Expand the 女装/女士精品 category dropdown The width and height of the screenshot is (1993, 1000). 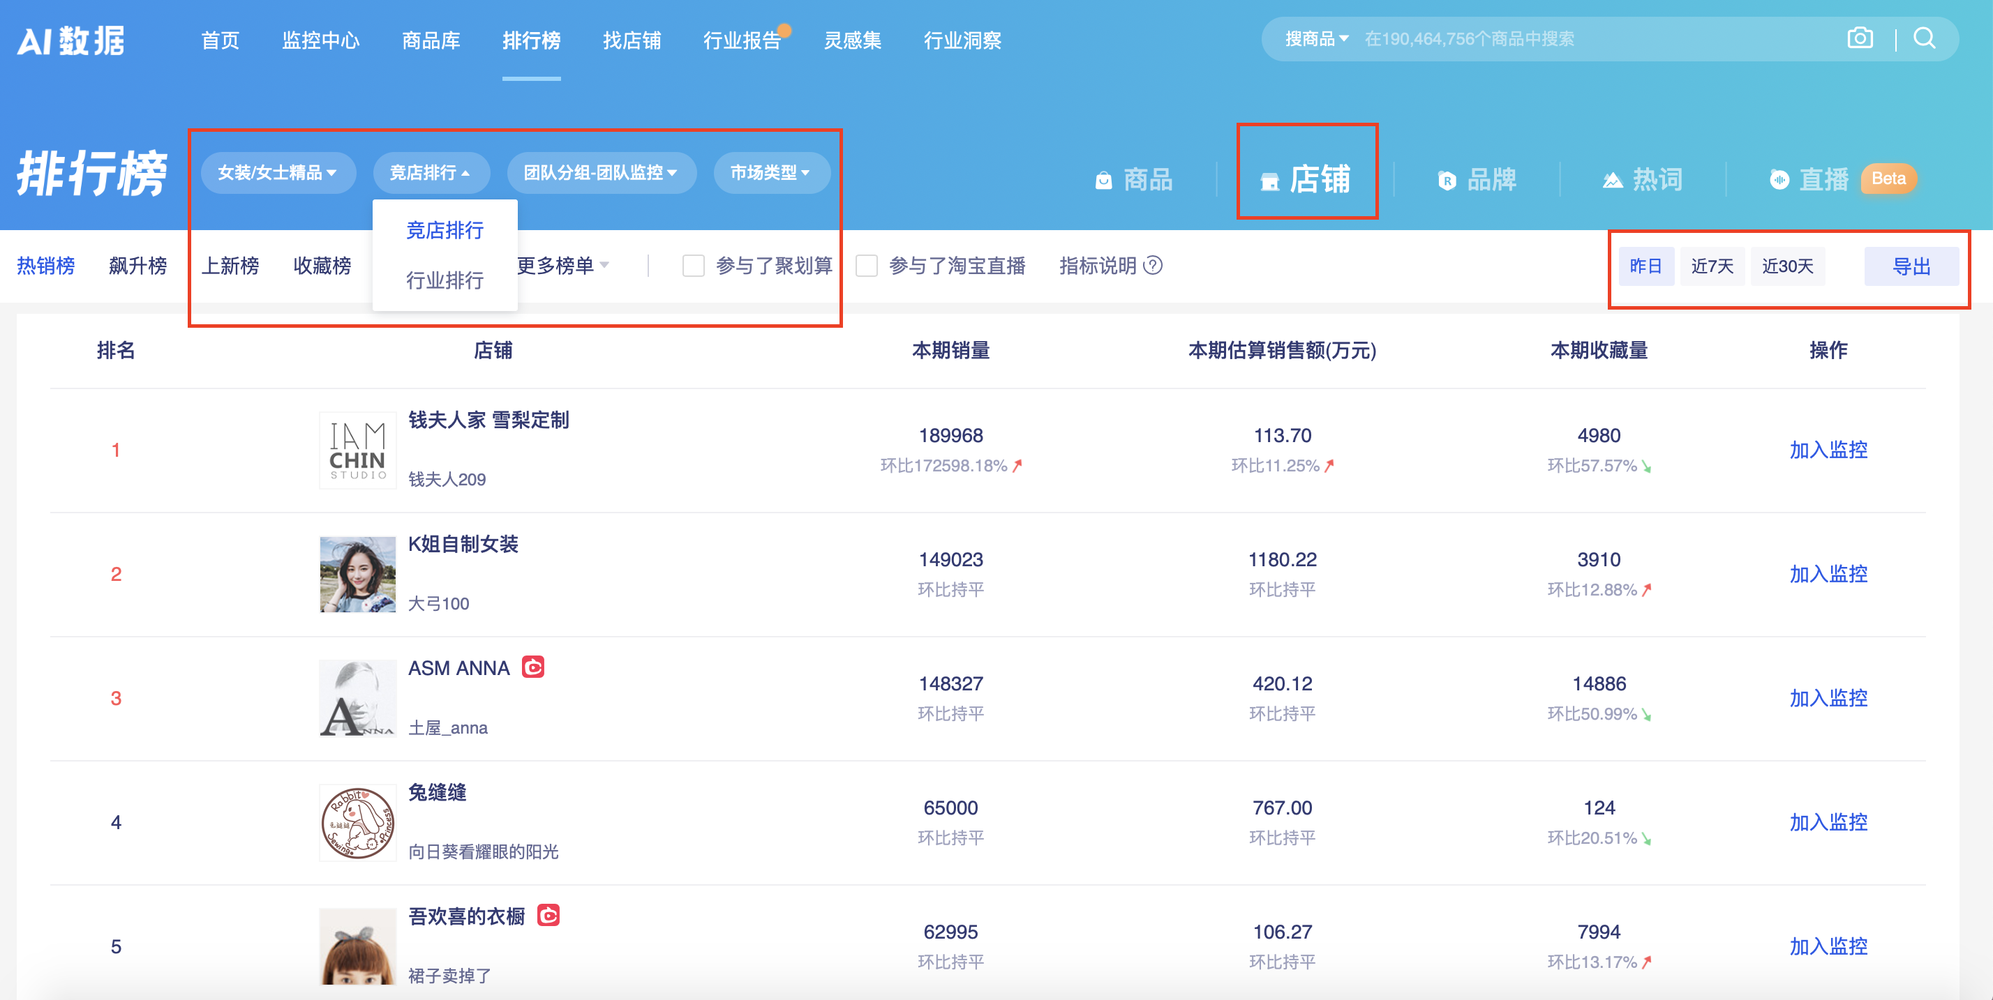[278, 172]
